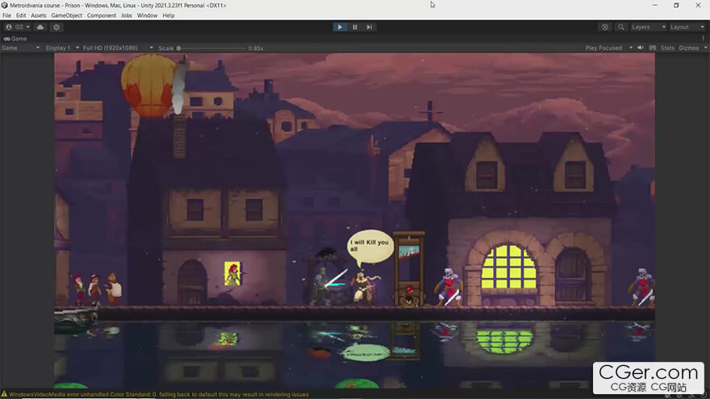Select the Game view tab
This screenshot has width=710, height=399.
(15, 39)
